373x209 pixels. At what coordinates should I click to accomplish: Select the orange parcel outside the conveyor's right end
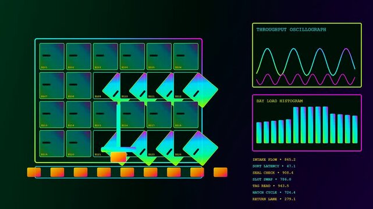click(x=221, y=172)
